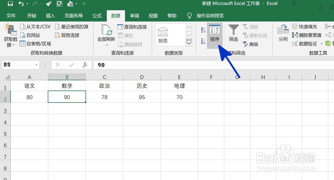Open the 查询和连接 pane
This screenshot has height=180, width=334.
click(x=132, y=27)
